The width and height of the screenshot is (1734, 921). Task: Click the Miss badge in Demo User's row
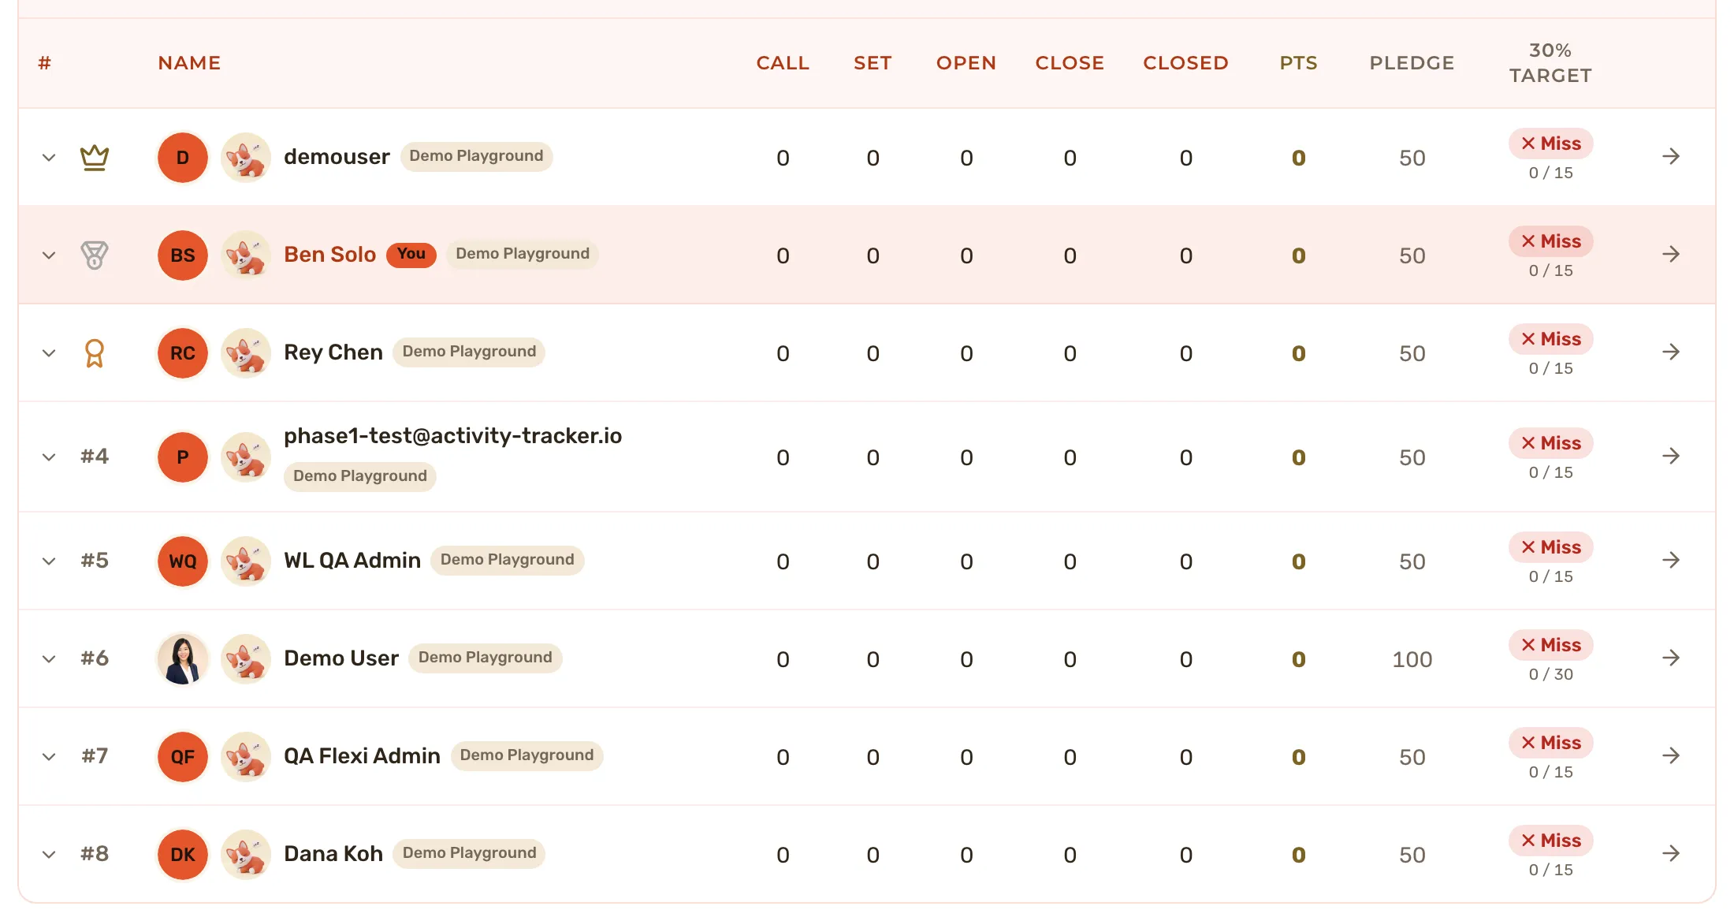[x=1551, y=645]
